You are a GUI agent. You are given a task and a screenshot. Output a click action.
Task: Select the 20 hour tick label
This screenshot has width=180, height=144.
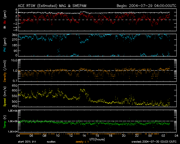(124, 136)
